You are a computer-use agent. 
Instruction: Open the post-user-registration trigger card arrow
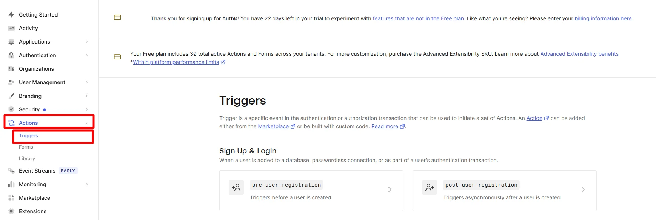(x=583, y=190)
